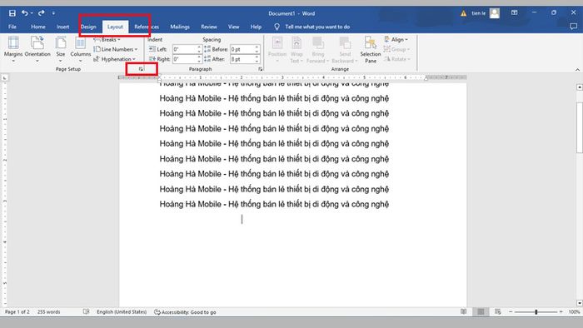This screenshot has height=328, width=583.
Task: Save the document with the floppy icon
Action: [x=12, y=13]
